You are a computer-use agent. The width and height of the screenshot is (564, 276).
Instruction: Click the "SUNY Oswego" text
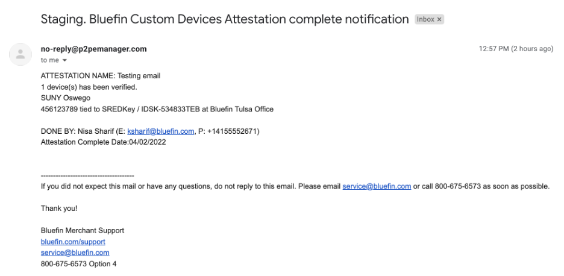pyautogui.click(x=66, y=98)
